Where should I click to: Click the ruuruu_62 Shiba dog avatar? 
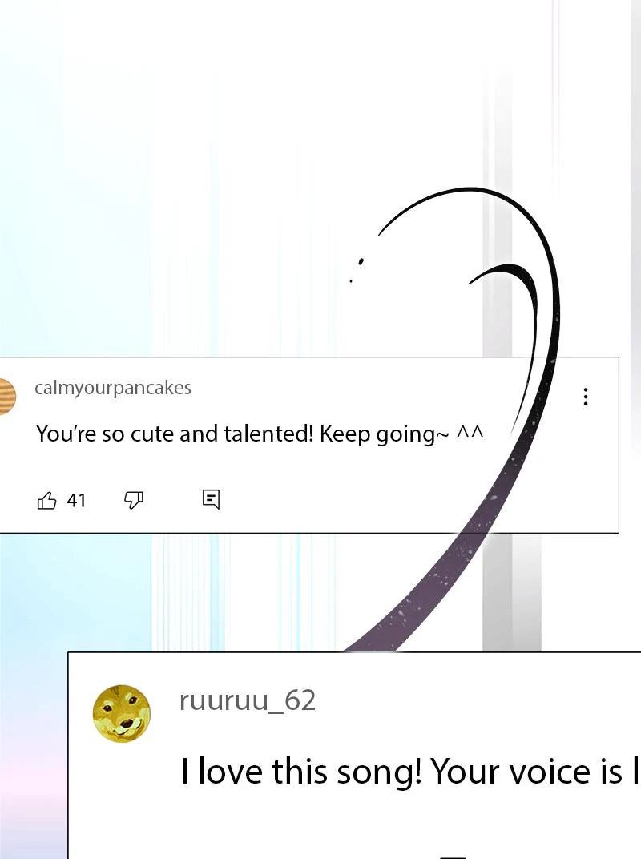coord(122,714)
